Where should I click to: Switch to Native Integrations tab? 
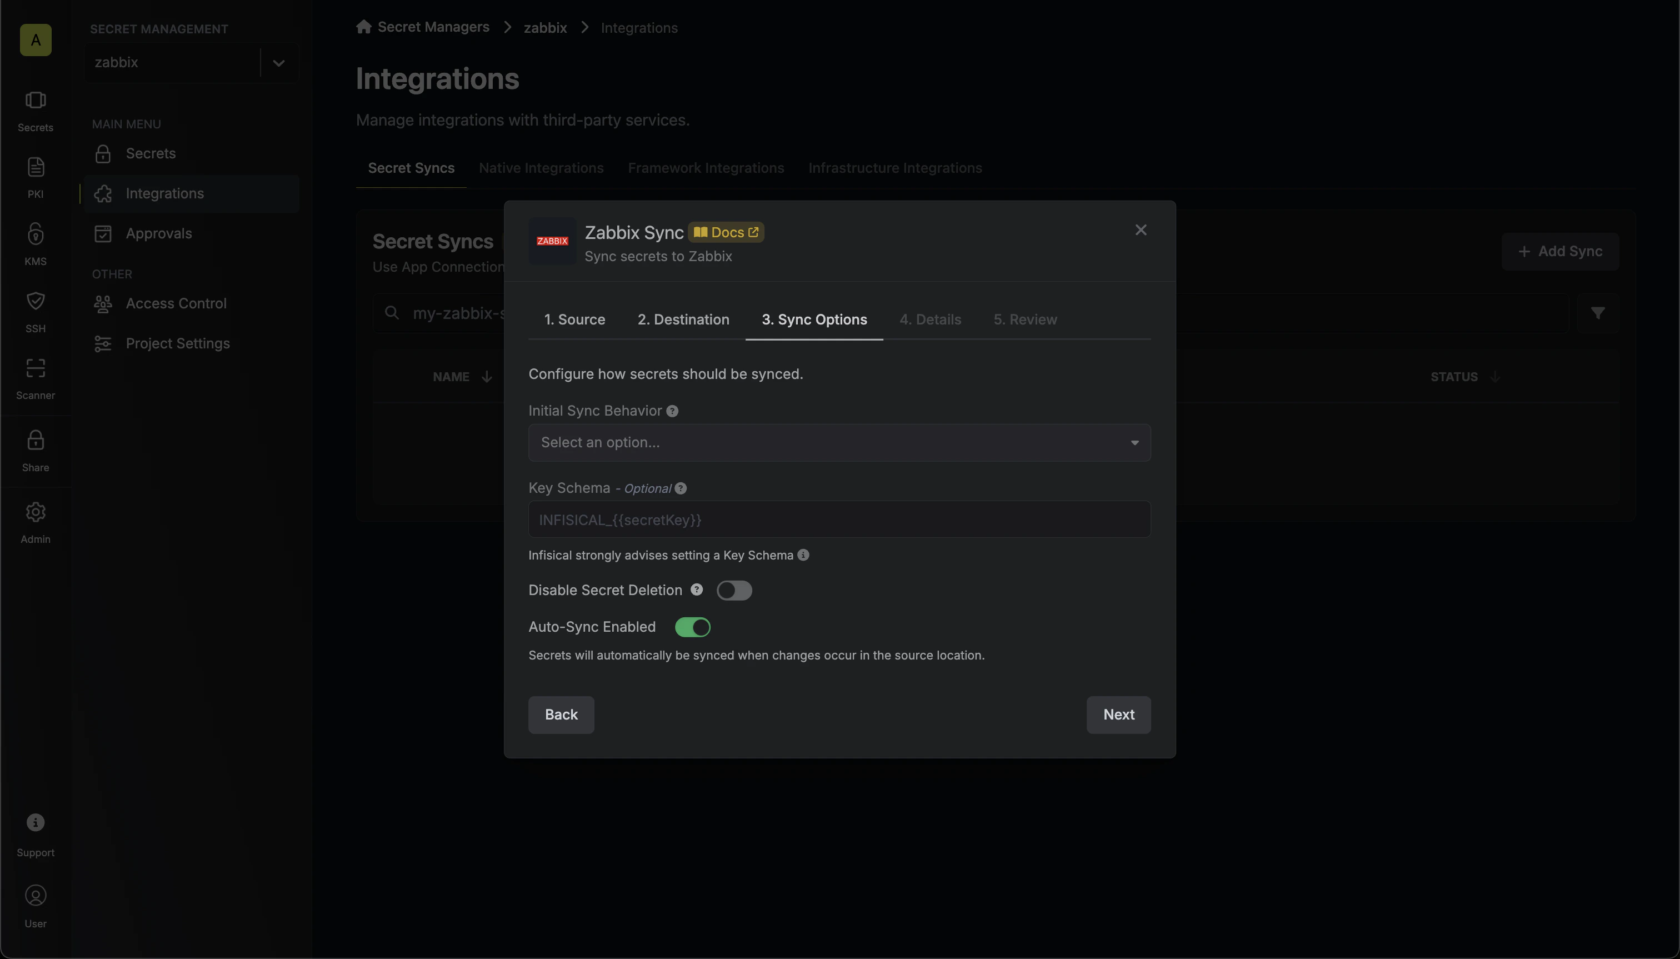click(x=541, y=168)
